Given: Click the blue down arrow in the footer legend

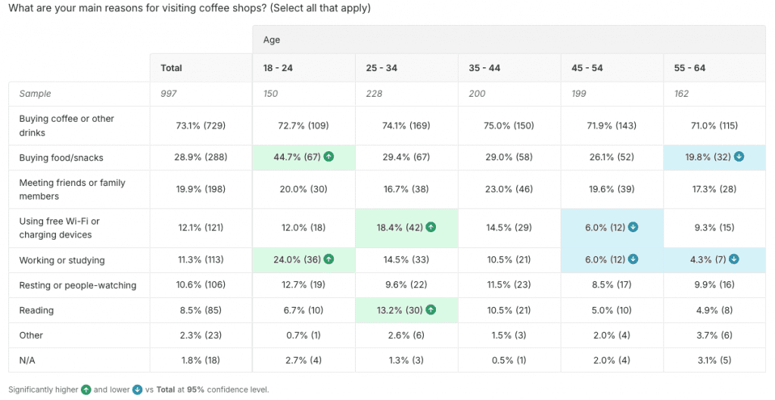Looking at the screenshot, I should tap(137, 390).
